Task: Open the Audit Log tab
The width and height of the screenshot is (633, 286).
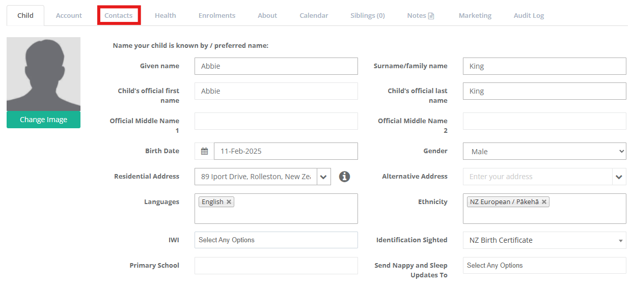Action: click(x=529, y=16)
